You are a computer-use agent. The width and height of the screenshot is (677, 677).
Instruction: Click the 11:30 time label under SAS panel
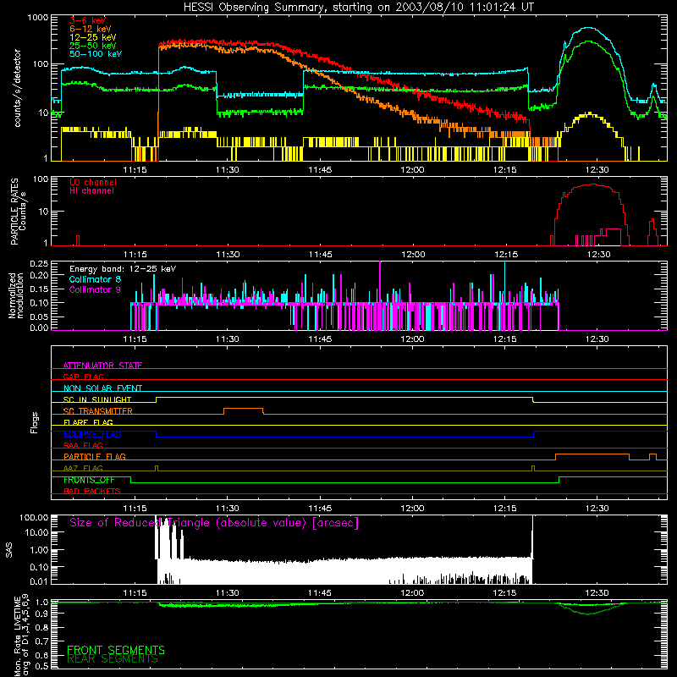227,593
